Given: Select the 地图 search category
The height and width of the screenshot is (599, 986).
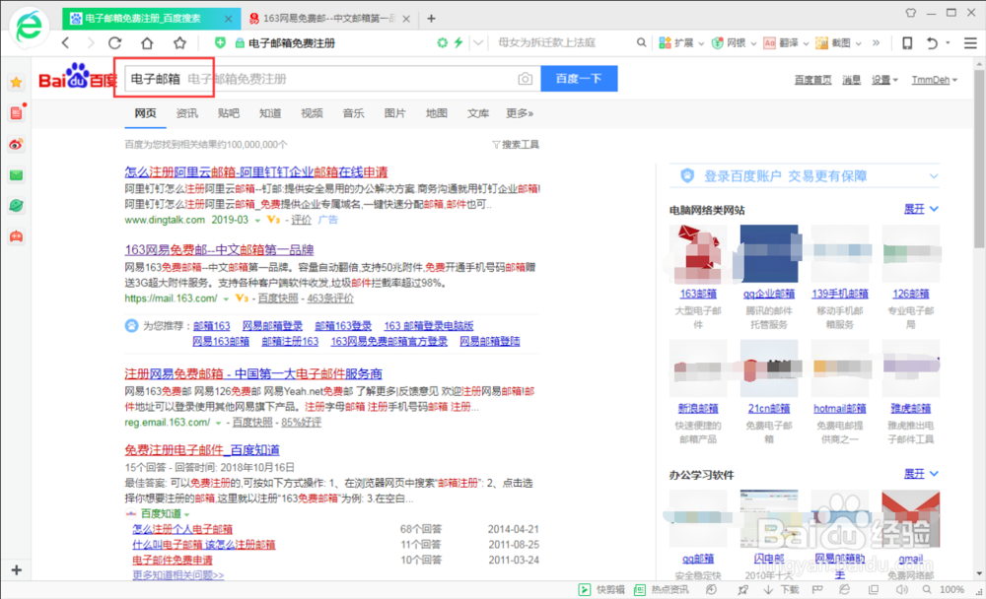Looking at the screenshot, I should pyautogui.click(x=437, y=113).
